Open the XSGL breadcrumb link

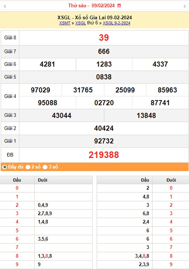(x=80, y=23)
